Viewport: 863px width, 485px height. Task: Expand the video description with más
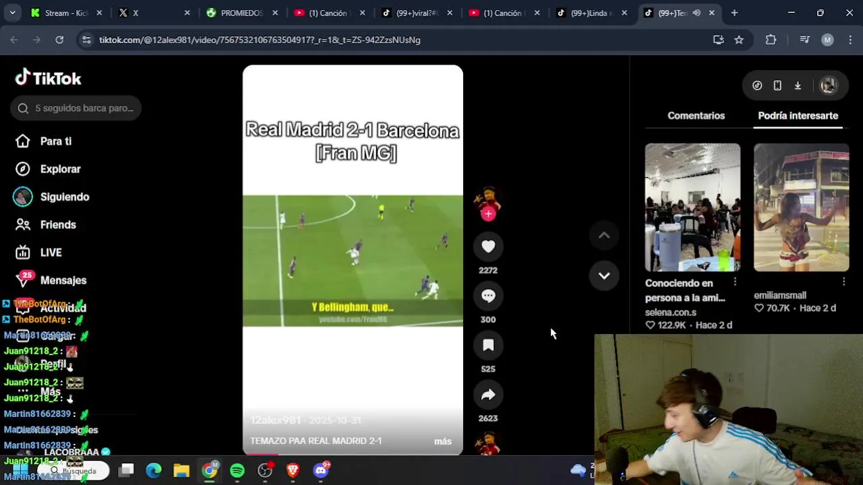(x=443, y=441)
